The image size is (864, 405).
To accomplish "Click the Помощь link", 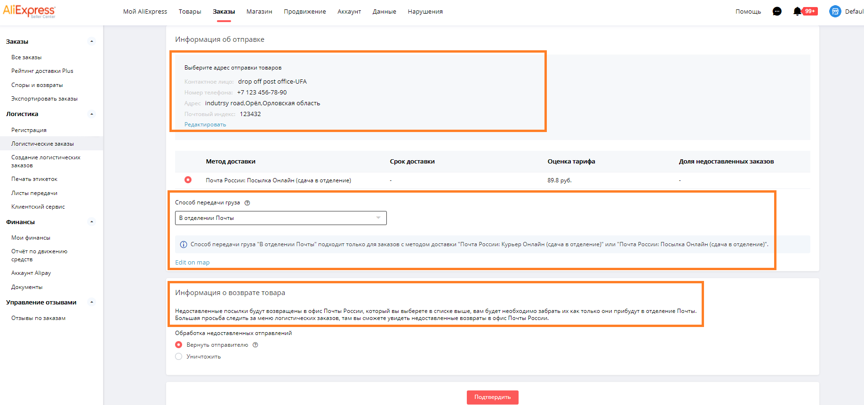I will pyautogui.click(x=748, y=11).
